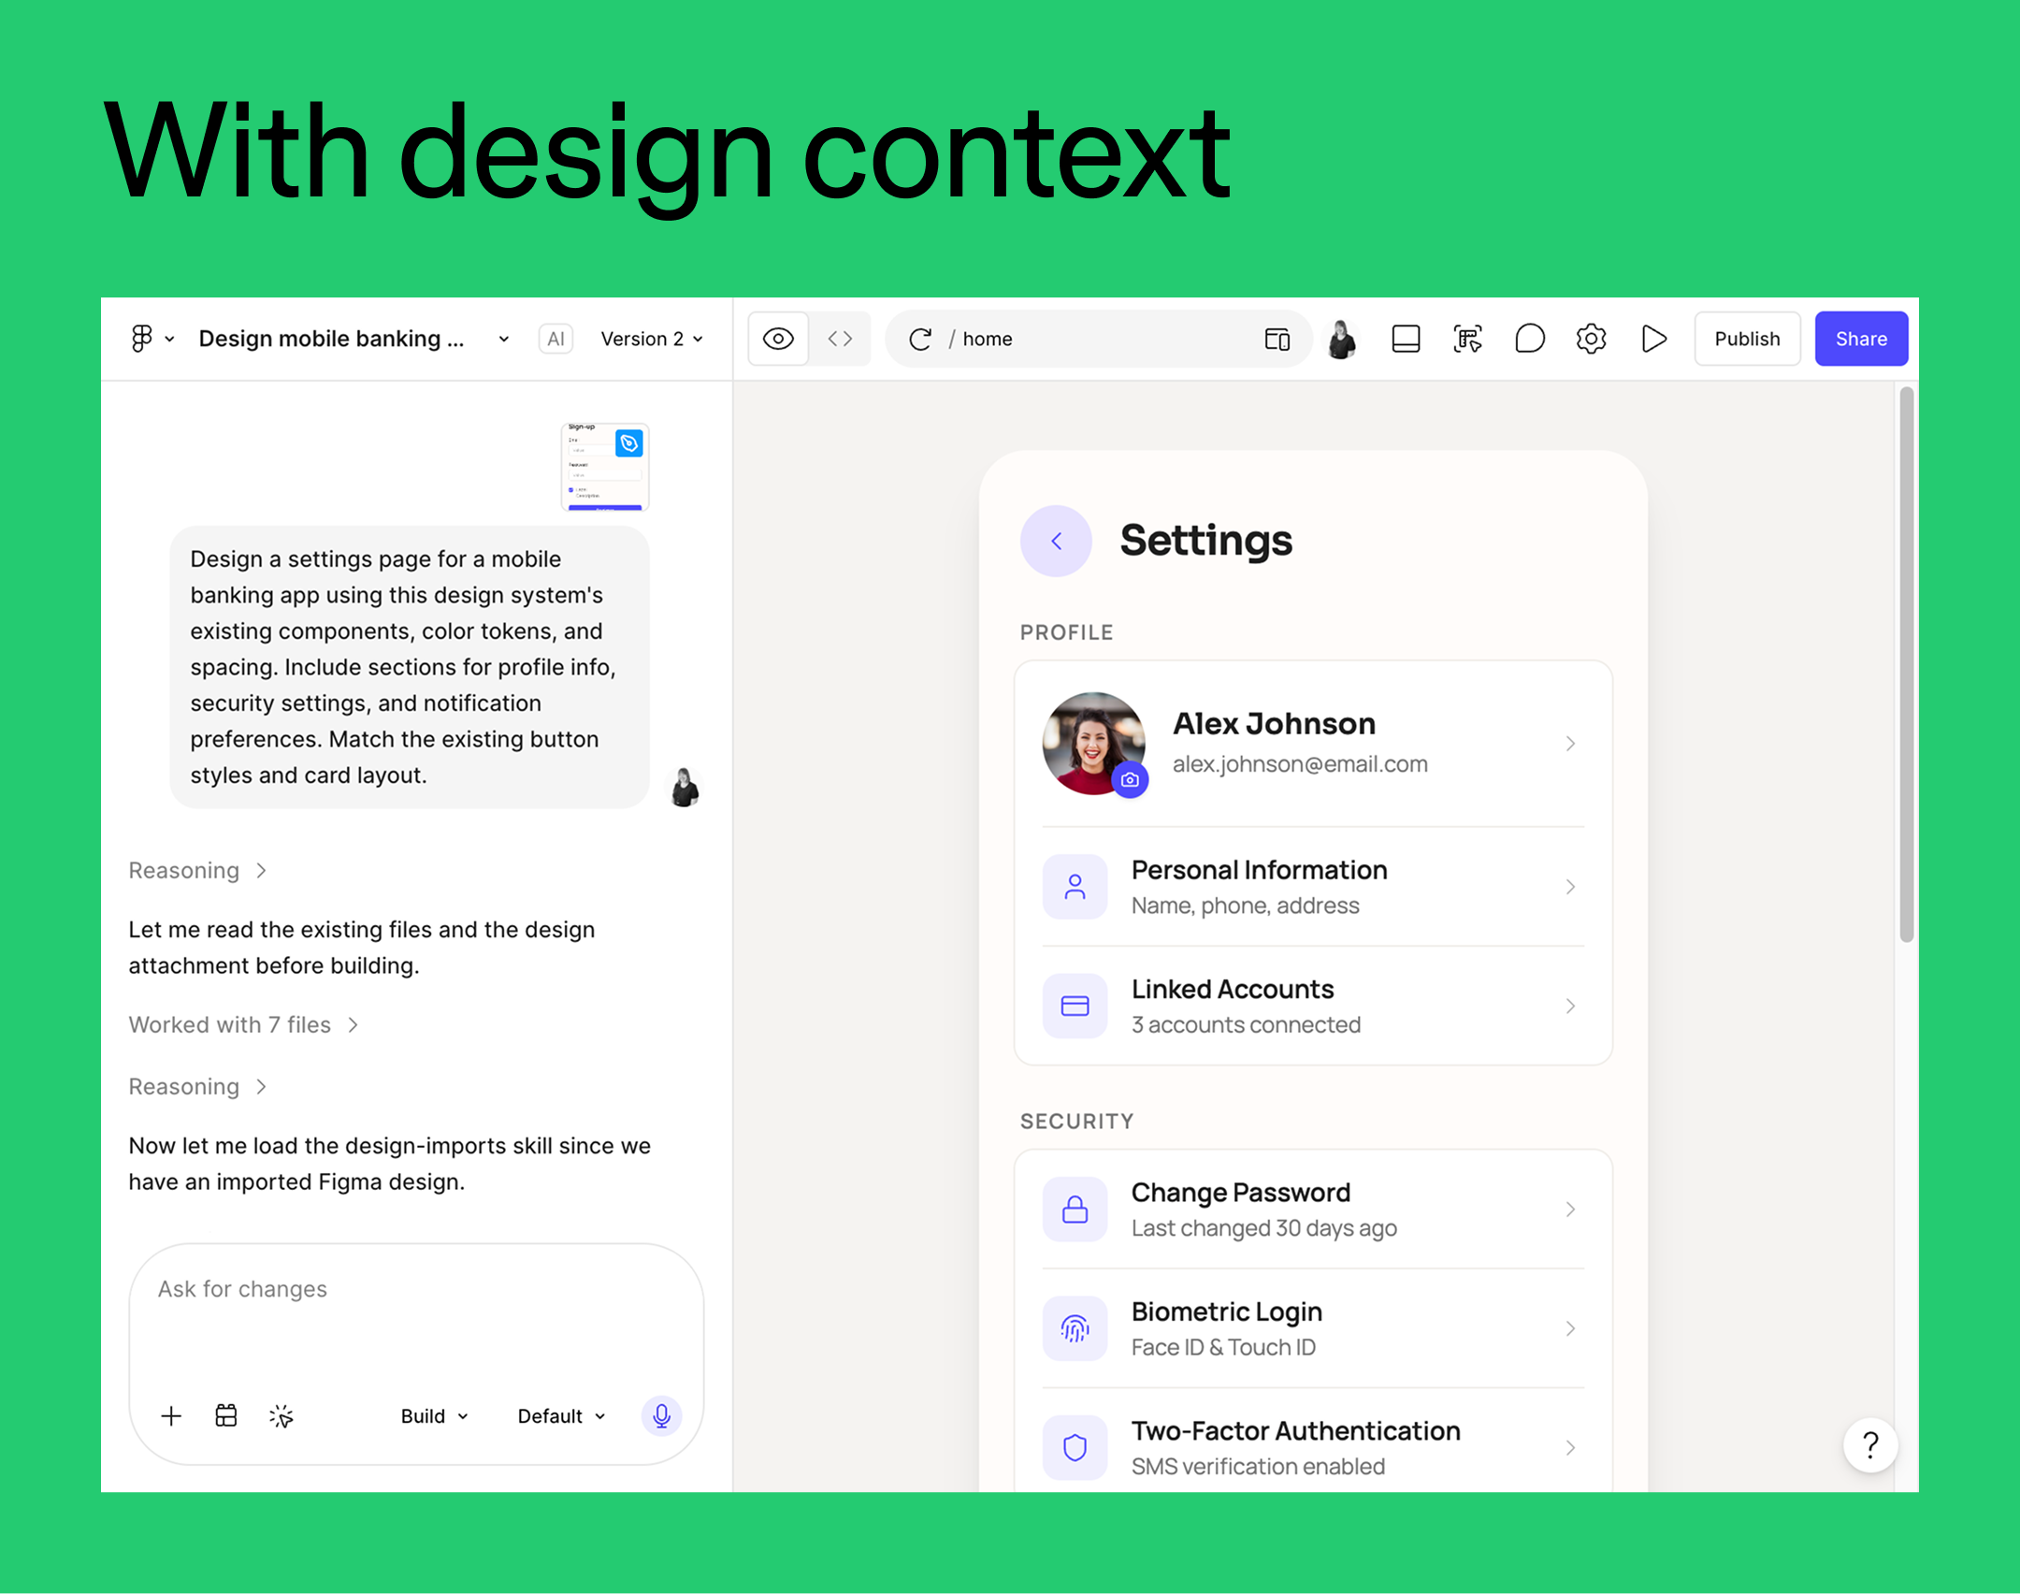The height and width of the screenshot is (1594, 2020).
Task: Click the chevron on Alex Johnson row
Action: [x=1570, y=744]
